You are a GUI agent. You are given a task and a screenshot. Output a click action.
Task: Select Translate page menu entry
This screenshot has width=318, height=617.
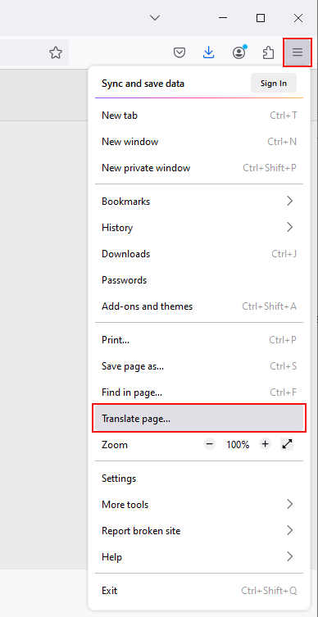(199, 418)
